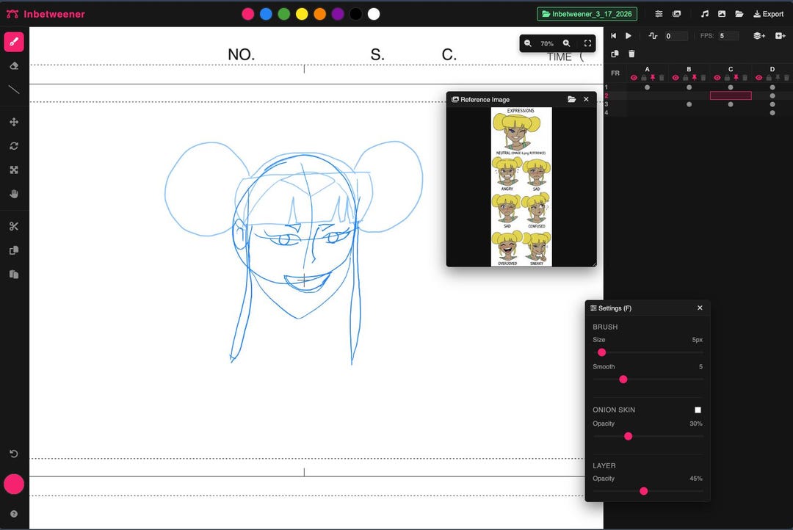Enable the Onion Skin checkbox
This screenshot has height=530, width=793.
[698, 410]
